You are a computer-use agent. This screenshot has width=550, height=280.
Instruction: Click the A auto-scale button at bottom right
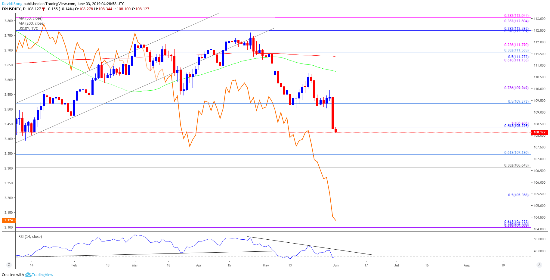pyautogui.click(x=539, y=265)
